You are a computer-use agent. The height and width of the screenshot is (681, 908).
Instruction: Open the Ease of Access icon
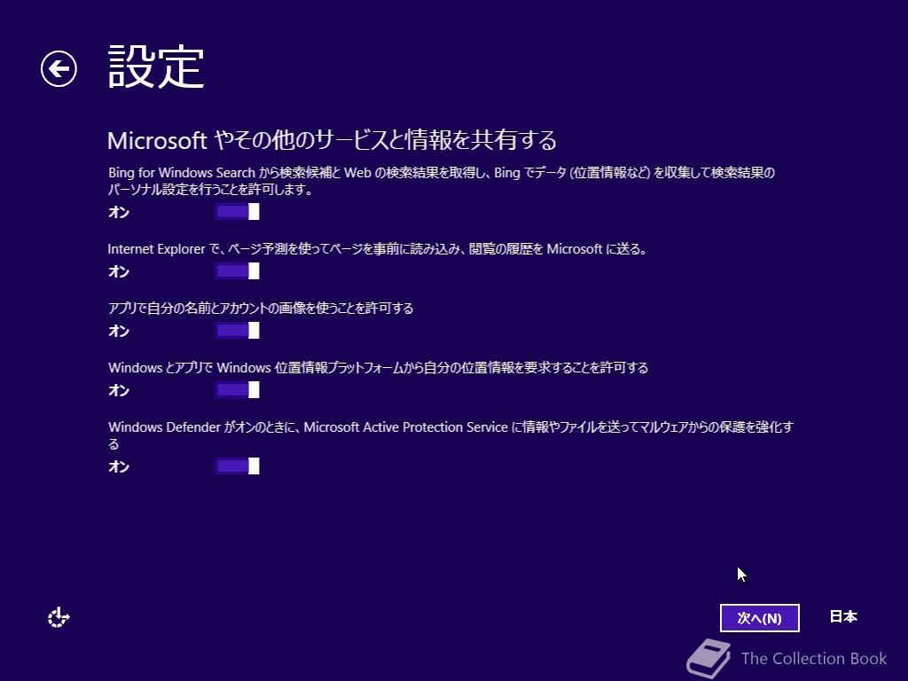pyautogui.click(x=59, y=617)
